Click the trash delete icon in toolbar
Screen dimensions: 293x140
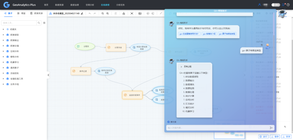(116, 14)
